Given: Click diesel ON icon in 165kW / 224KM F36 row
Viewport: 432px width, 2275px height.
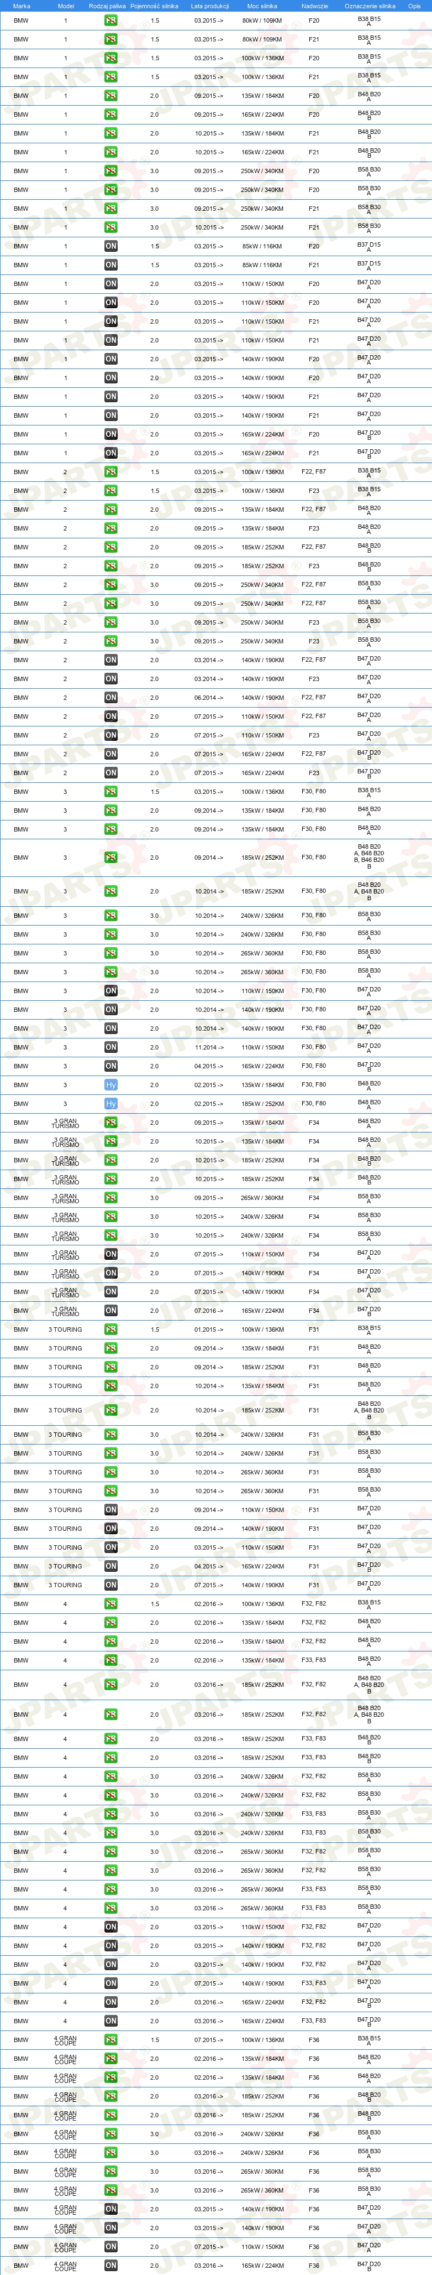Looking at the screenshot, I should 110,2265.
